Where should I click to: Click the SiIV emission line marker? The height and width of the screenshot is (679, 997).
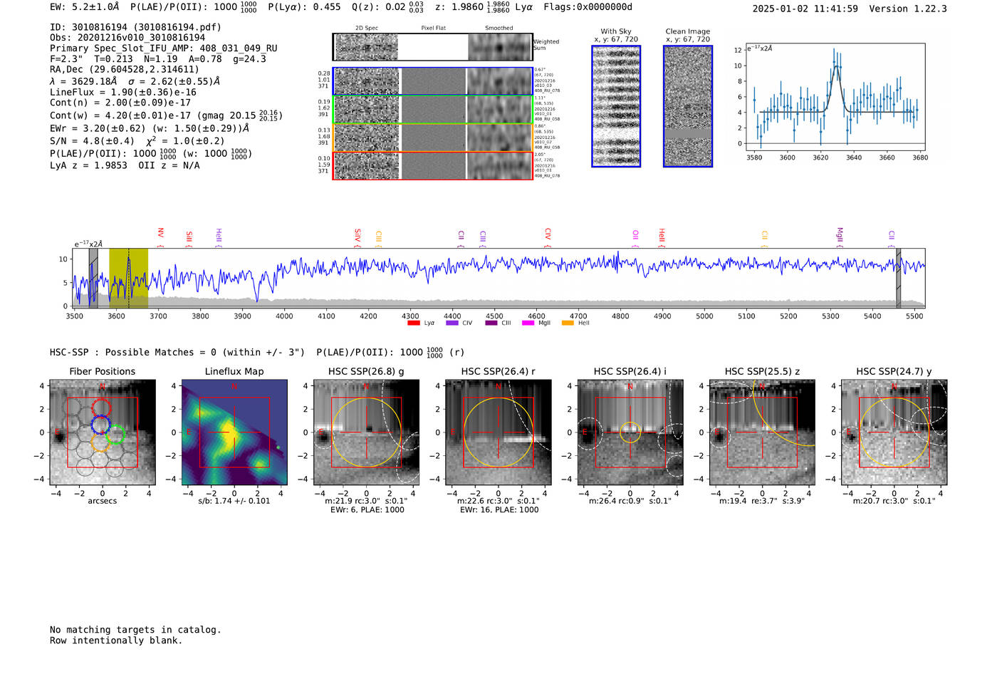[357, 237]
